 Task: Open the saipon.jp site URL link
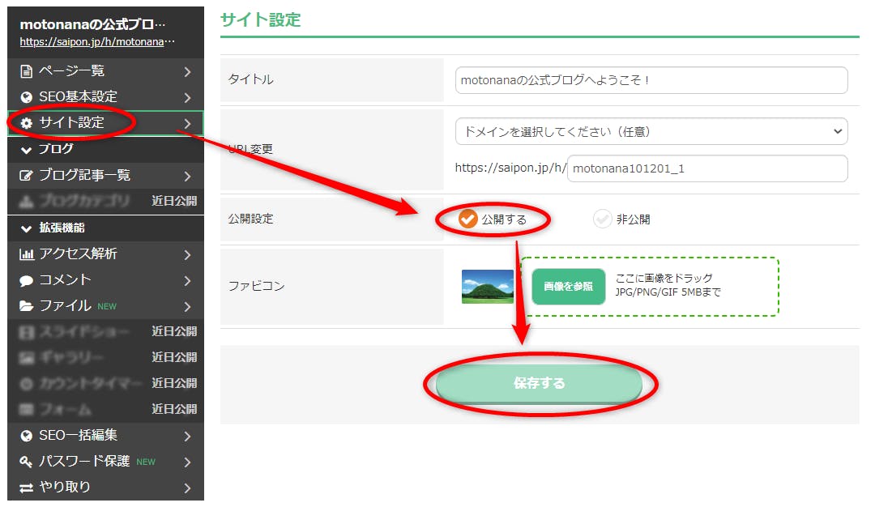[97, 41]
